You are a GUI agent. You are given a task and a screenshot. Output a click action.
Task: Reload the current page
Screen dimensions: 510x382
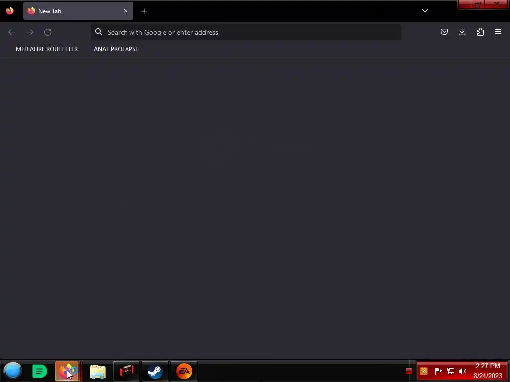point(48,32)
